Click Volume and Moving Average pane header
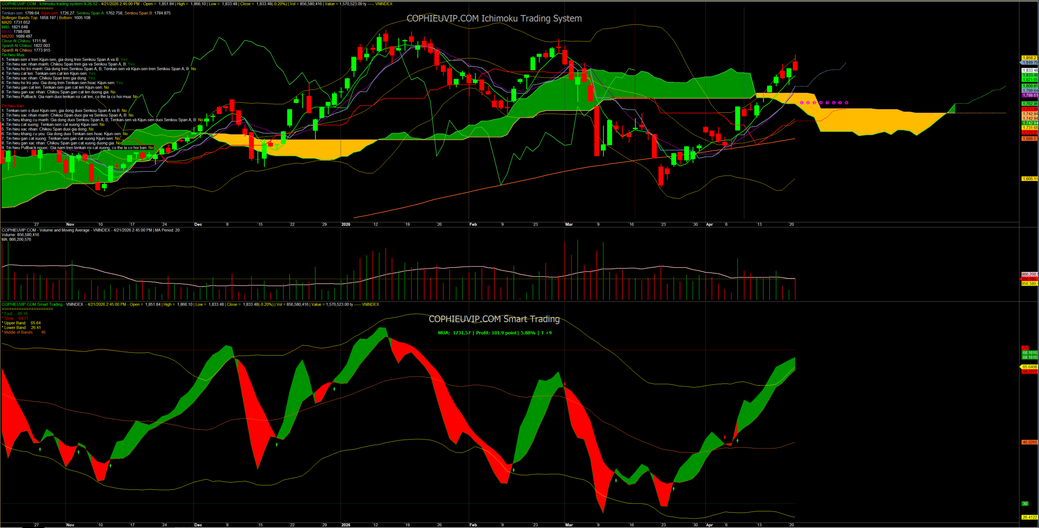The width and height of the screenshot is (1039, 528). coord(91,230)
